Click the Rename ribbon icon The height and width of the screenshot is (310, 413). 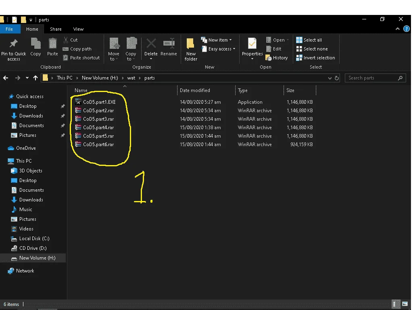point(169,44)
